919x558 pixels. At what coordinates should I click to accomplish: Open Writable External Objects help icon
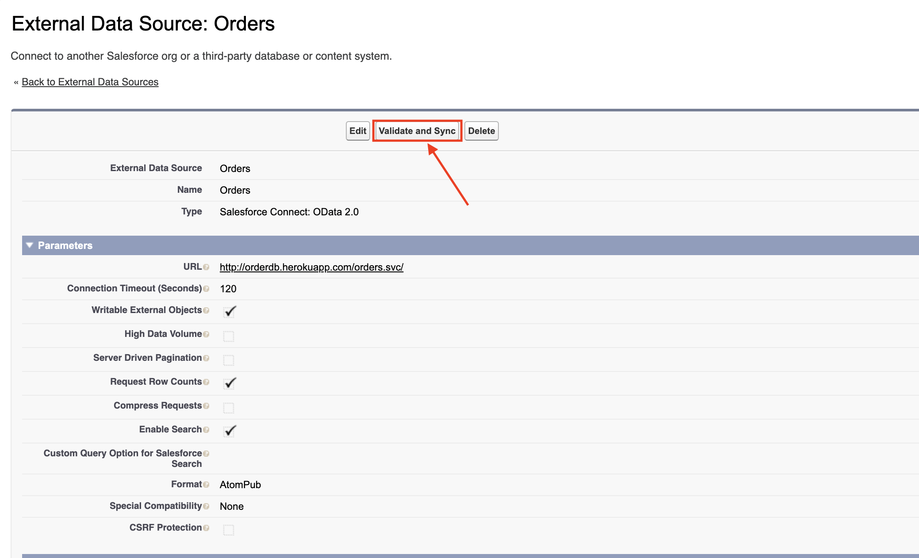tap(206, 311)
